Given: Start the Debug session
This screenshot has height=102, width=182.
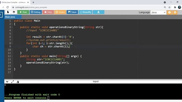Looking at the screenshot, I should [36, 12].
